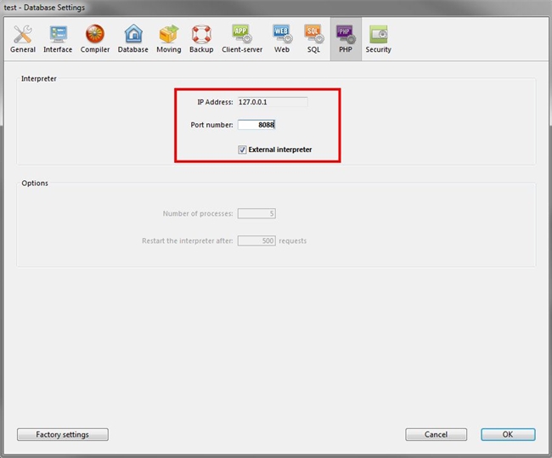Disable the External interpreter checkbox
This screenshot has height=458, width=552.
point(243,150)
